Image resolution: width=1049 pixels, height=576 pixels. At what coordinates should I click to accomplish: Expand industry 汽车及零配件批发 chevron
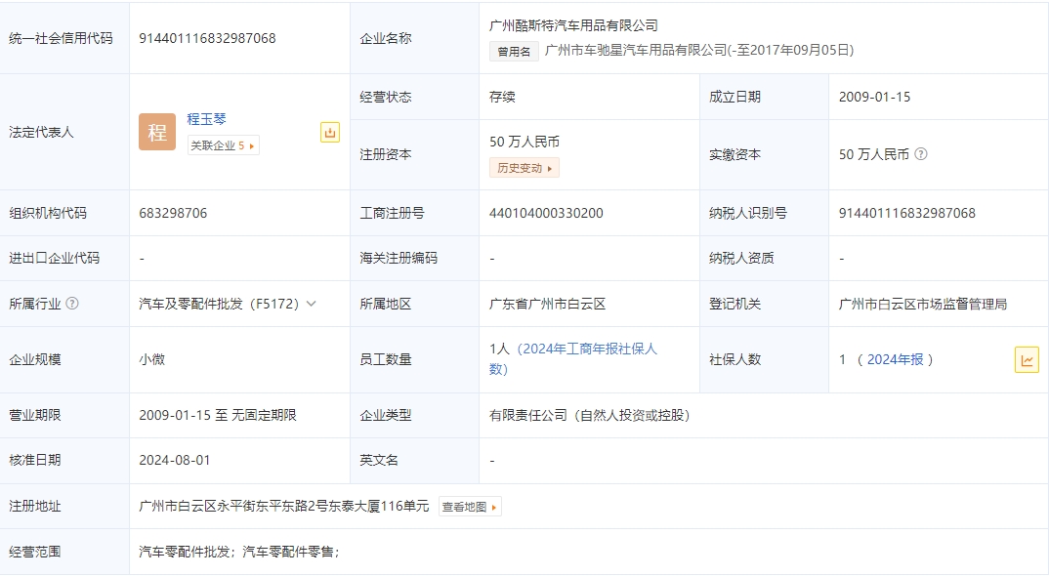click(312, 304)
